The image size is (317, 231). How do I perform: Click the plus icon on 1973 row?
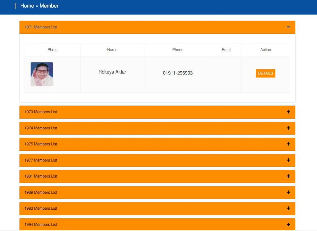tap(288, 112)
